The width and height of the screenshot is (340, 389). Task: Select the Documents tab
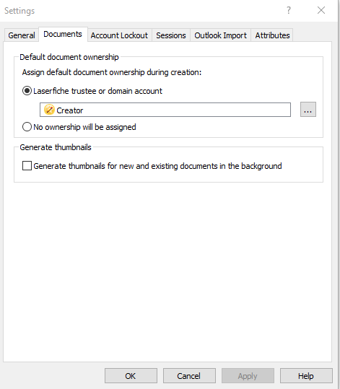(x=63, y=34)
